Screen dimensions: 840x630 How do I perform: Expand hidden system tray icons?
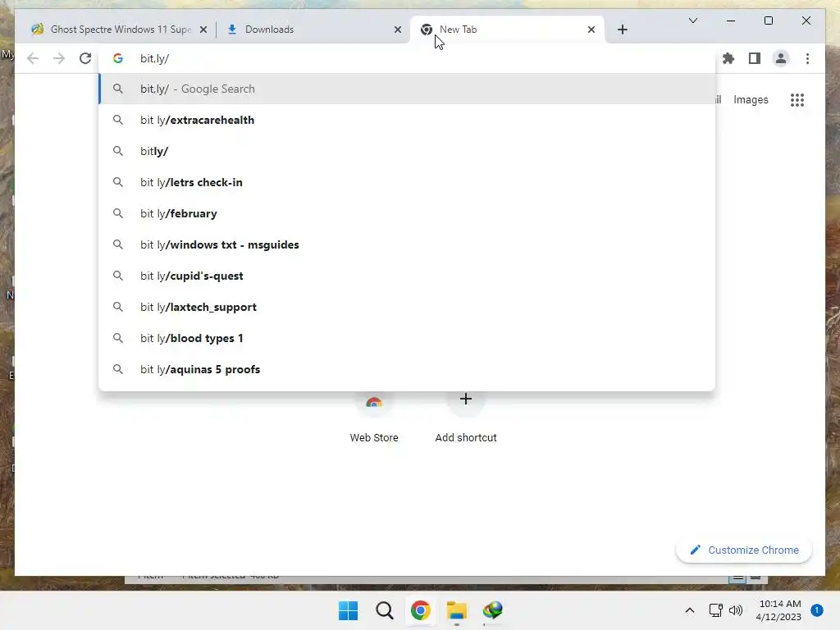[689, 610]
